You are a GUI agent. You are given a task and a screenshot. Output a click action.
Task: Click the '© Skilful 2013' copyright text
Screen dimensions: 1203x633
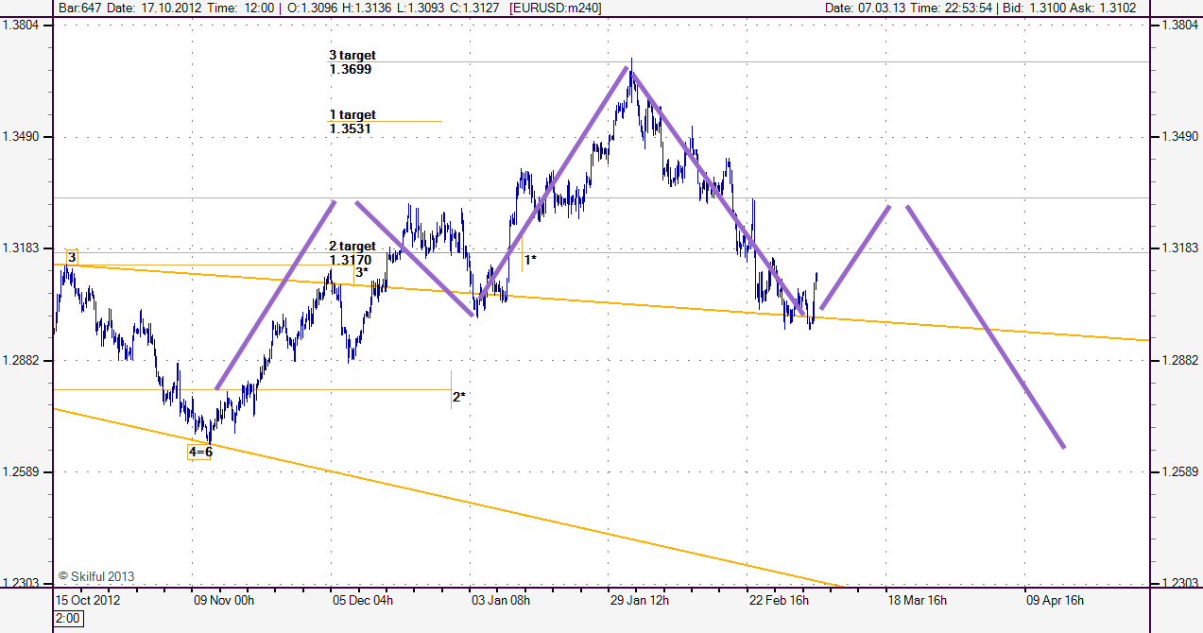coord(96,575)
